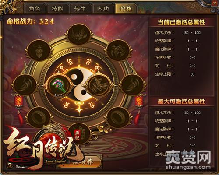
Task: Click the activated Lv.1 flower staff slot
Action: [x=59, y=85]
